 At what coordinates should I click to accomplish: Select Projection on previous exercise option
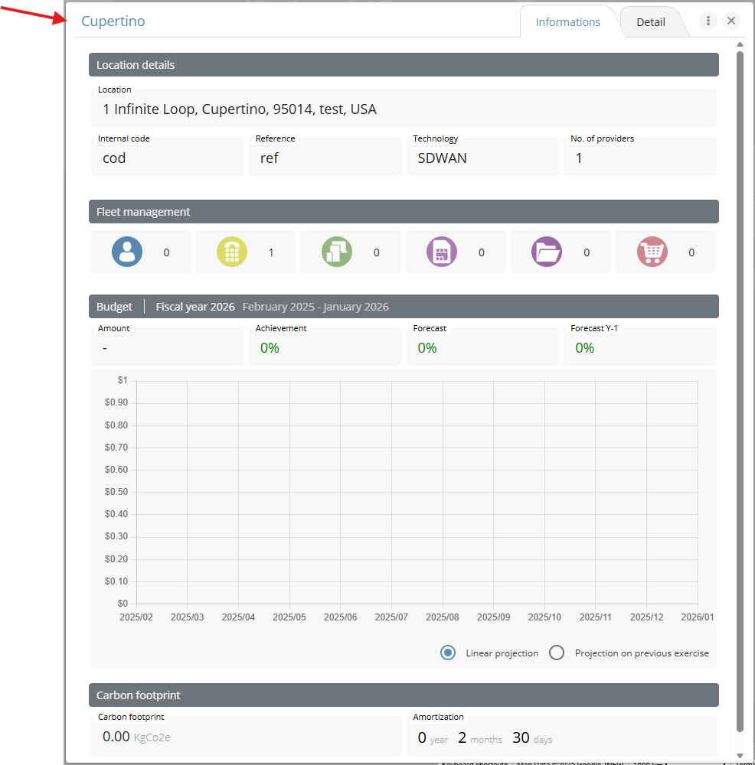pos(557,653)
